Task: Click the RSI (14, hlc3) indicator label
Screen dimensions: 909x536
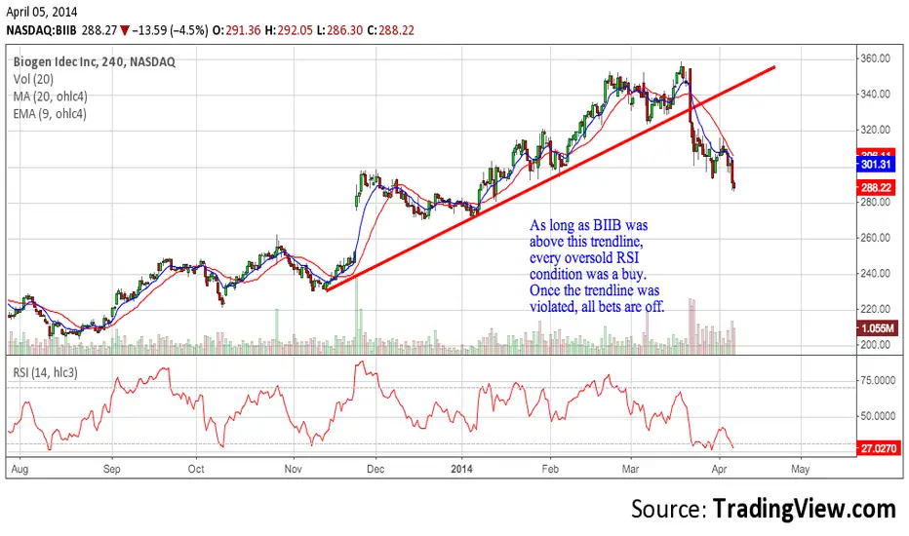Action: (x=45, y=372)
